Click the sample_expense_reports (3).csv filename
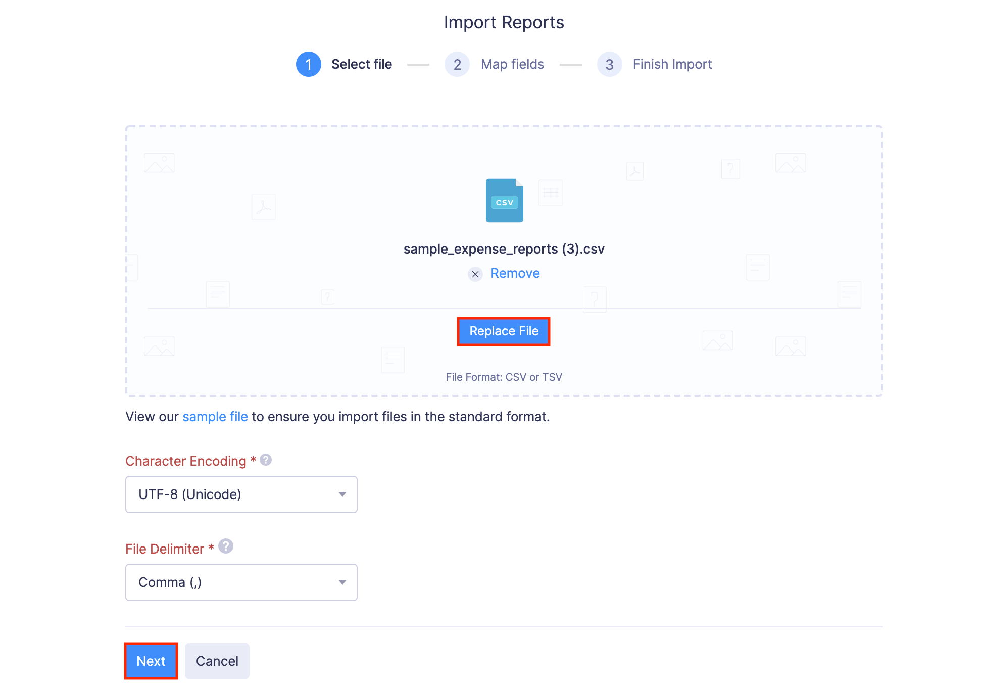The image size is (983, 696). click(x=504, y=248)
